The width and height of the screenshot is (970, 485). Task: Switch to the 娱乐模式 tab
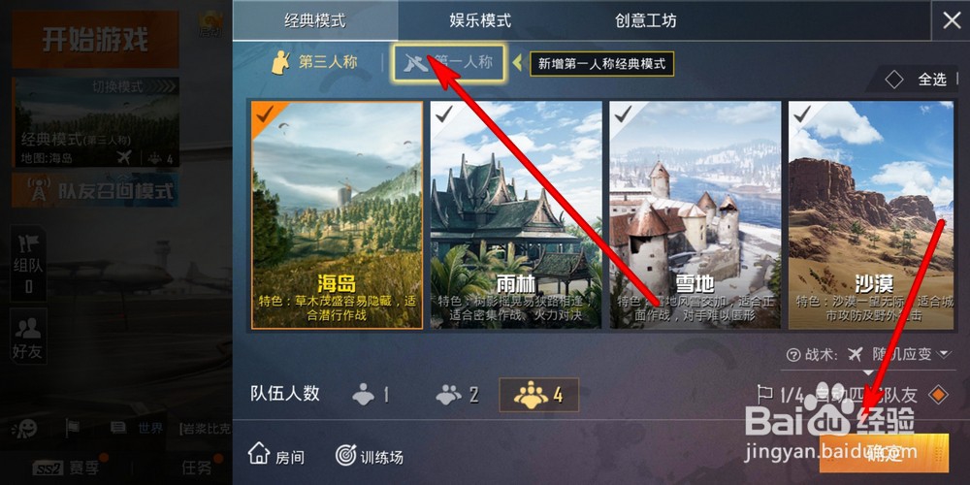[480, 20]
